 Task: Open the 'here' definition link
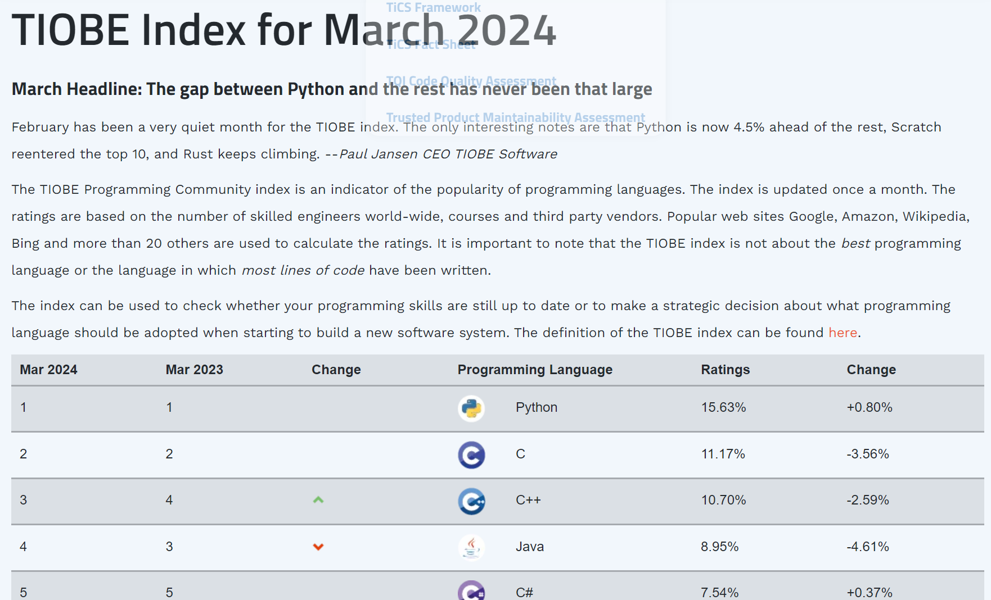click(x=843, y=333)
